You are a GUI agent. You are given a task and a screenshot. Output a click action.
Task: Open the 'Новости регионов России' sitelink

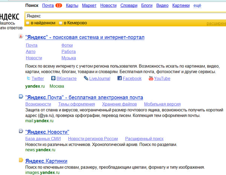pos(93,139)
